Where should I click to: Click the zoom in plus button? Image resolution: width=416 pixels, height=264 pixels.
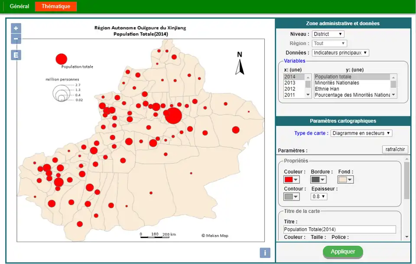16,29
